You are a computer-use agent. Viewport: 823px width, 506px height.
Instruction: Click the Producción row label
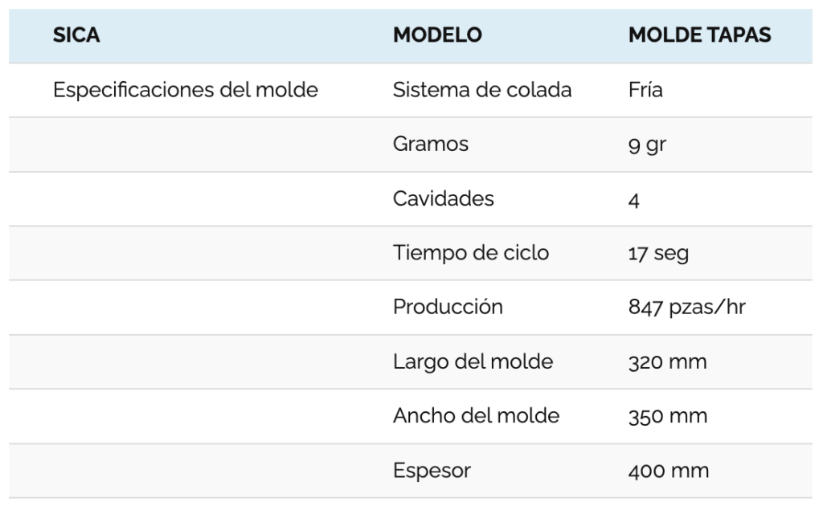[448, 307]
